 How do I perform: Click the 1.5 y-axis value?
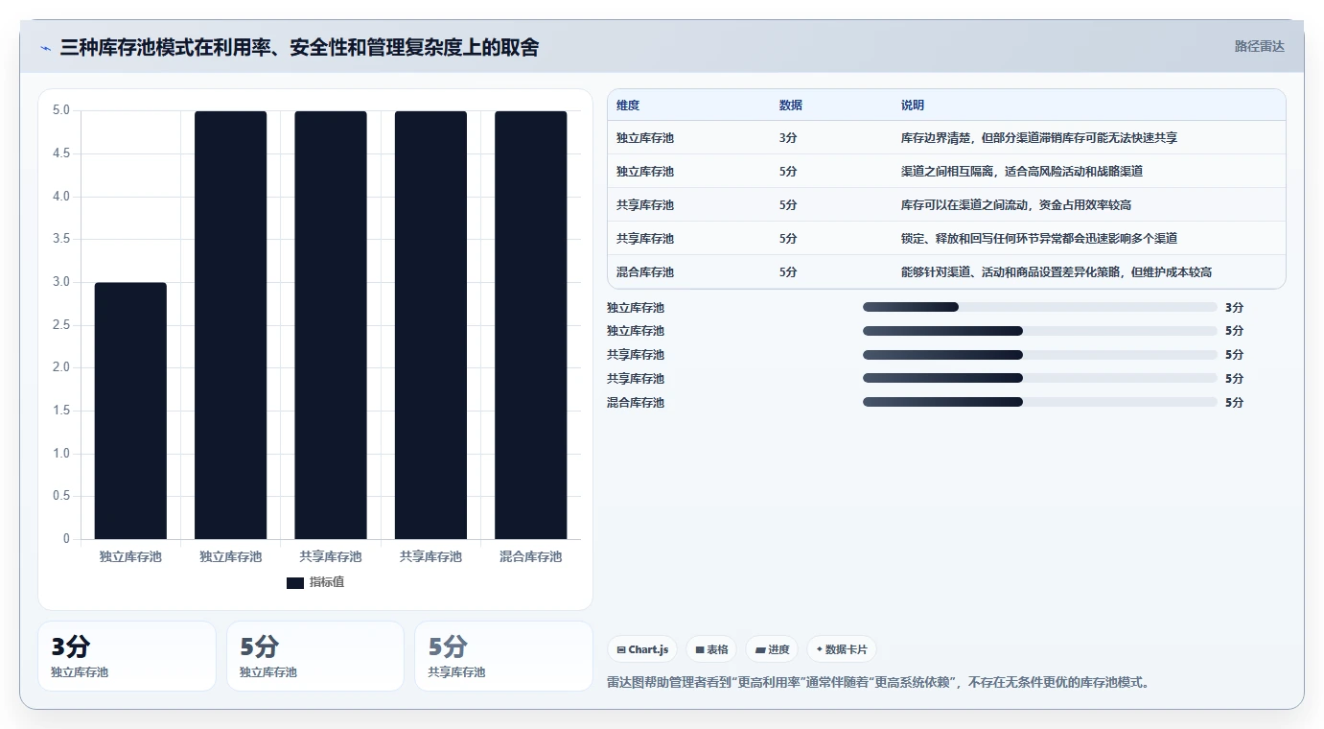pos(60,411)
